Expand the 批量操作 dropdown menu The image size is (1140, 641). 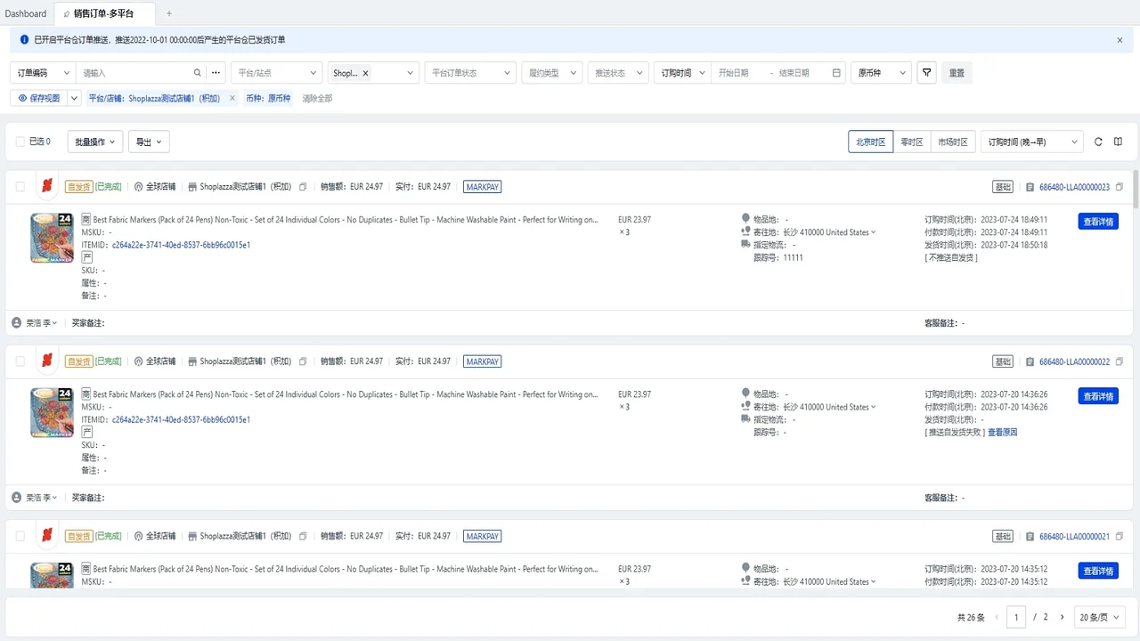pyautogui.click(x=94, y=141)
